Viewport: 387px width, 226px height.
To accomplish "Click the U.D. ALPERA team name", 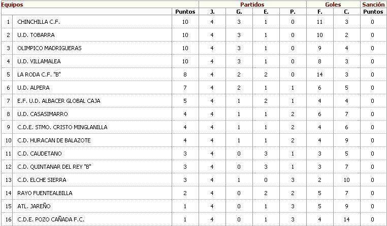I will (x=34, y=88).
